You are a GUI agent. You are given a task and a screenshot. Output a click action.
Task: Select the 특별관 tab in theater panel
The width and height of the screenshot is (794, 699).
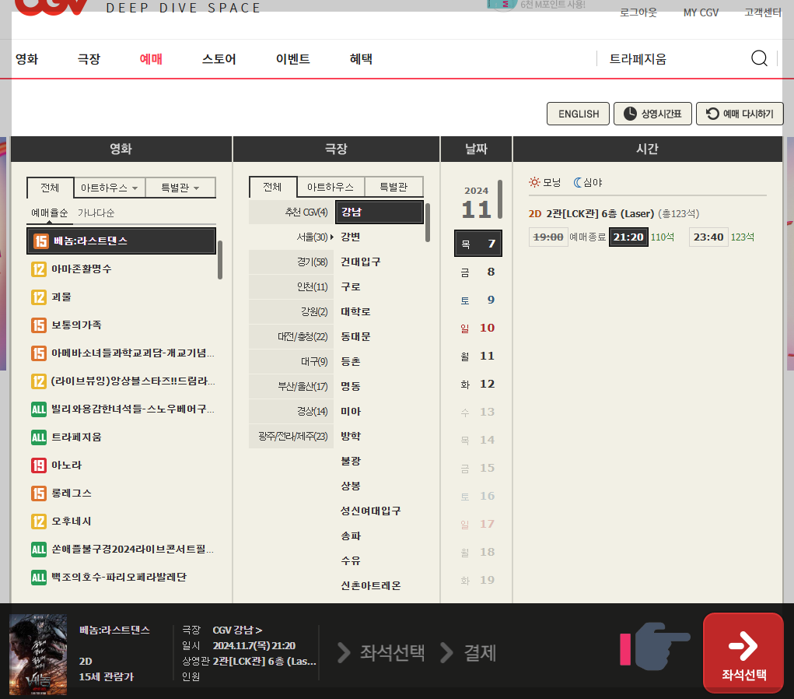[394, 187]
